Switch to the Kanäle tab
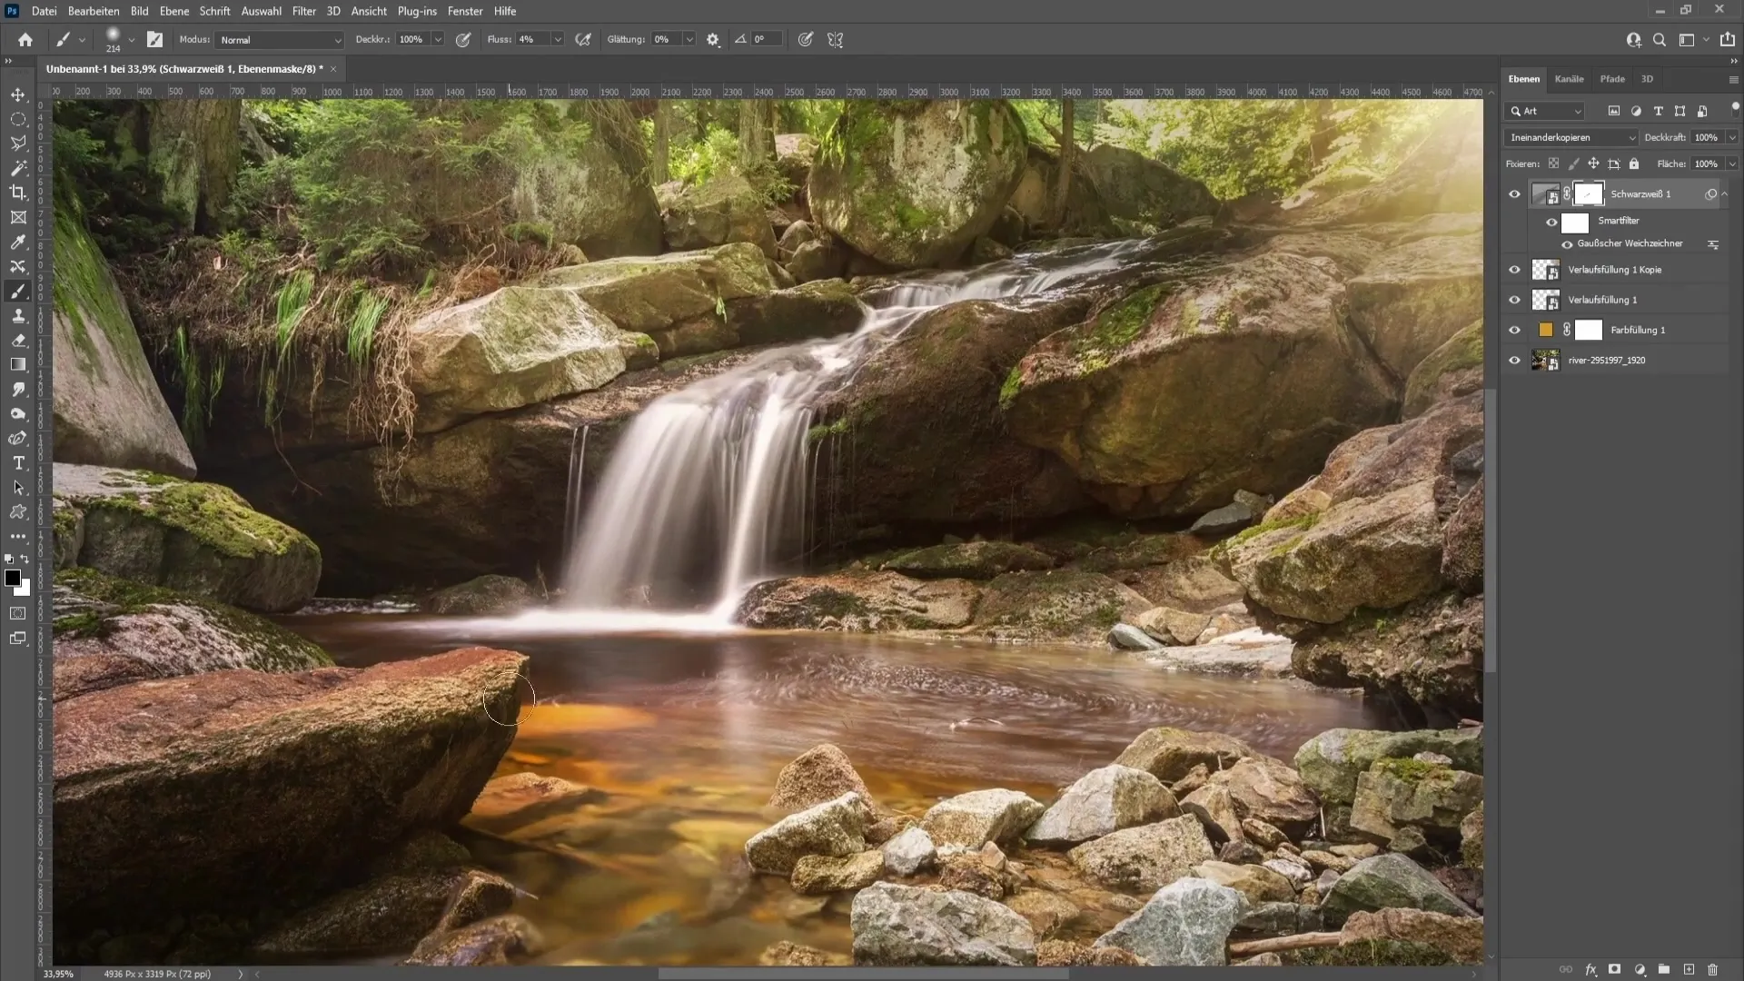The height and width of the screenshot is (981, 1744). click(x=1569, y=78)
